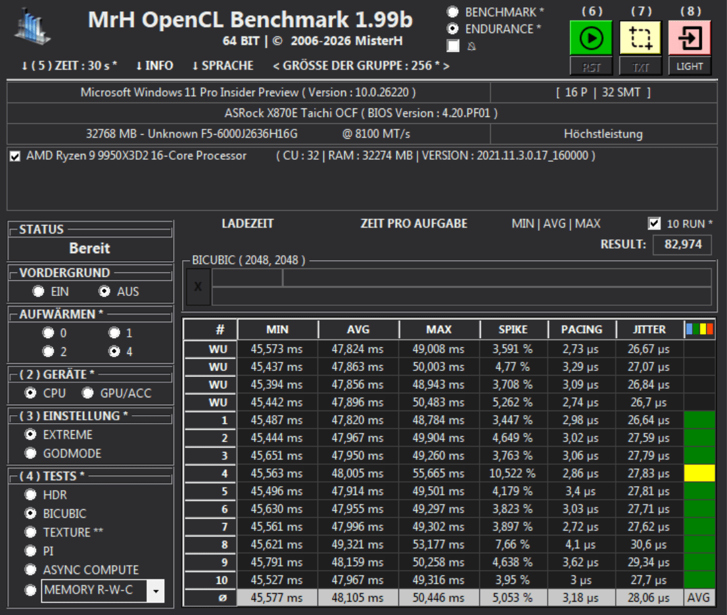Toggle the checkbox next to the bell icon
727x615 pixels.
click(453, 46)
